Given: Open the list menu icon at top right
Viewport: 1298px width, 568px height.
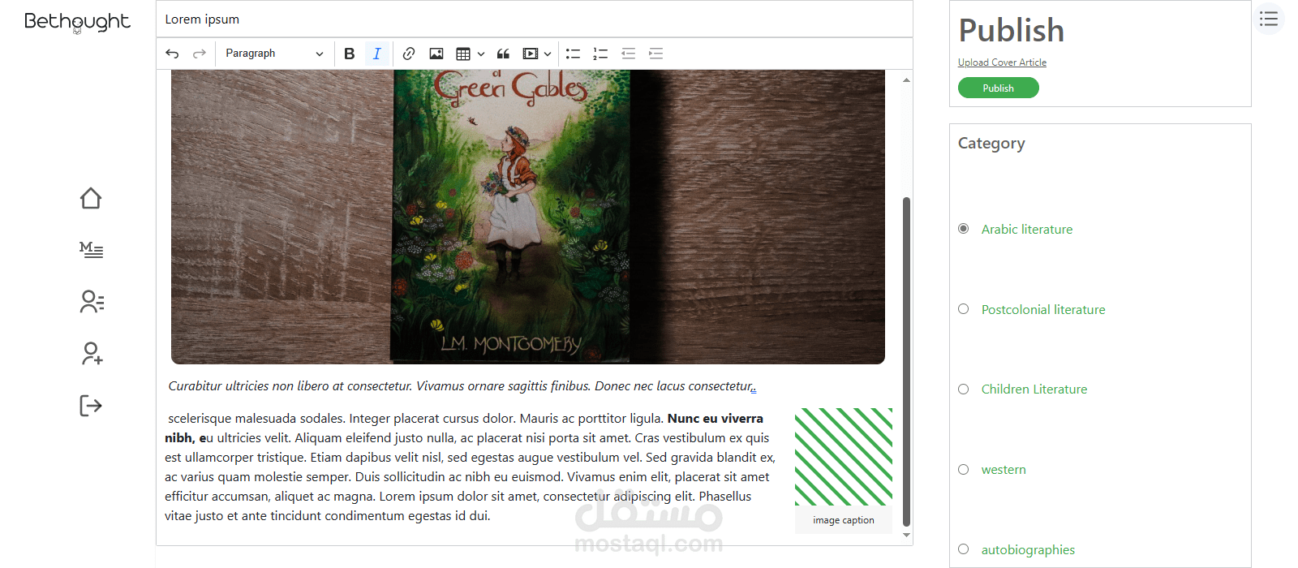Looking at the screenshot, I should [x=1269, y=19].
